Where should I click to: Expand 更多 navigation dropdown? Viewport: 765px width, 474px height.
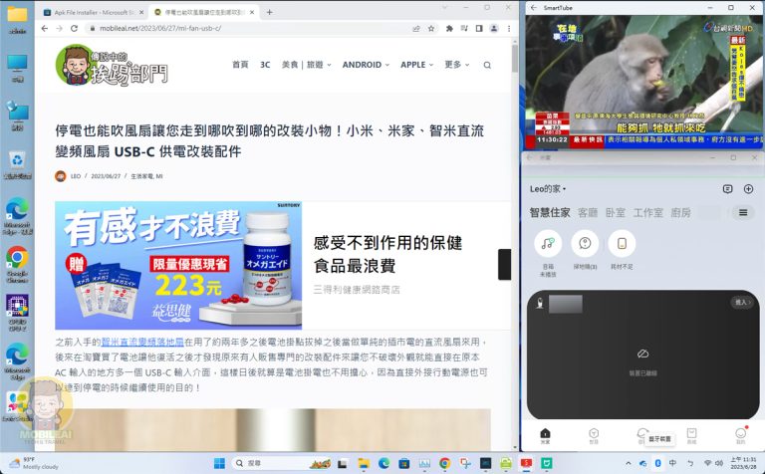tap(456, 65)
